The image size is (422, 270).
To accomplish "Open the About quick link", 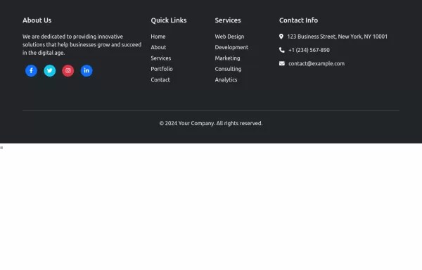I will coord(158,47).
